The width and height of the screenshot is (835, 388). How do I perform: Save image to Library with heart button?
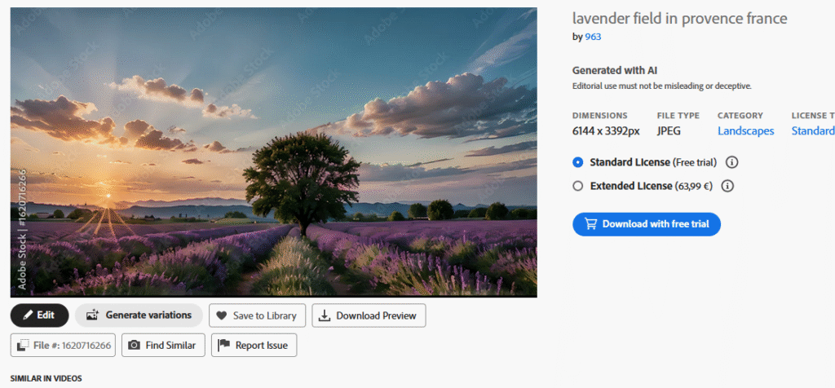(257, 315)
